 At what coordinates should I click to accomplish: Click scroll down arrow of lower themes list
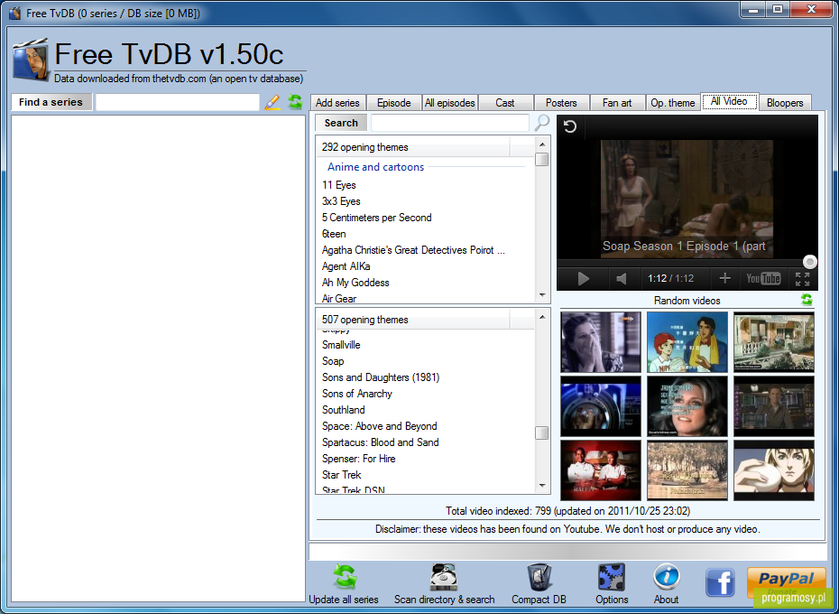coord(542,486)
